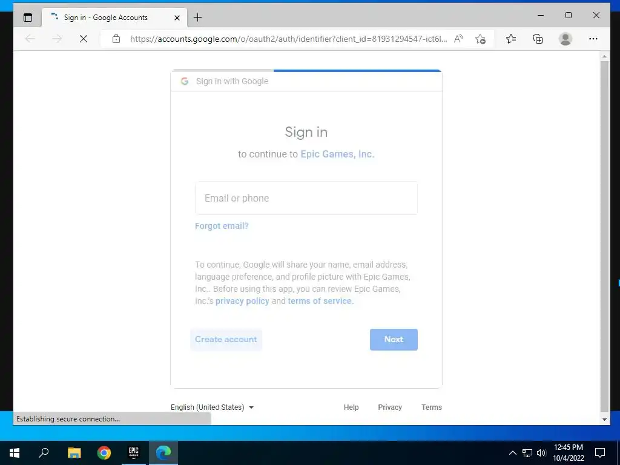
Task: Open the Favorites list
Action: [x=511, y=39]
